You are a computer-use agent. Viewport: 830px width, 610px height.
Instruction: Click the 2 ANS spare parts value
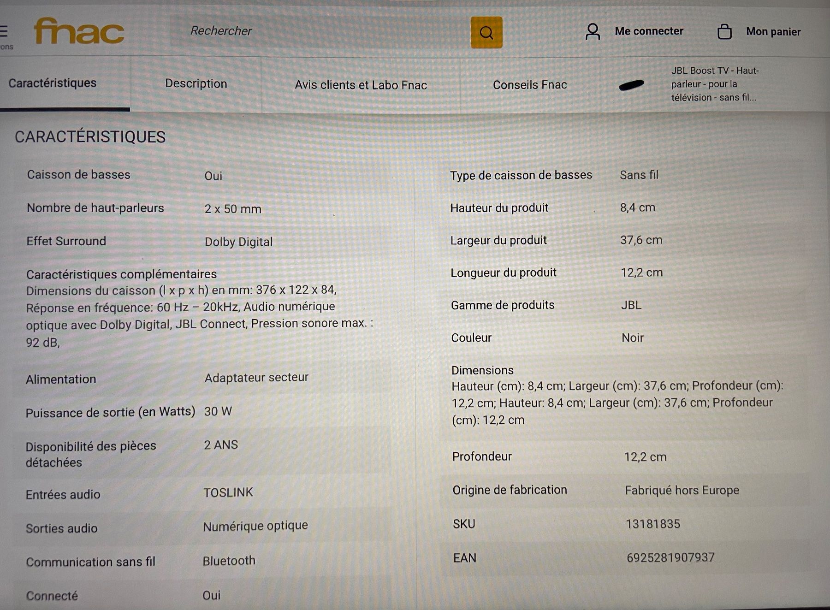pyautogui.click(x=221, y=445)
